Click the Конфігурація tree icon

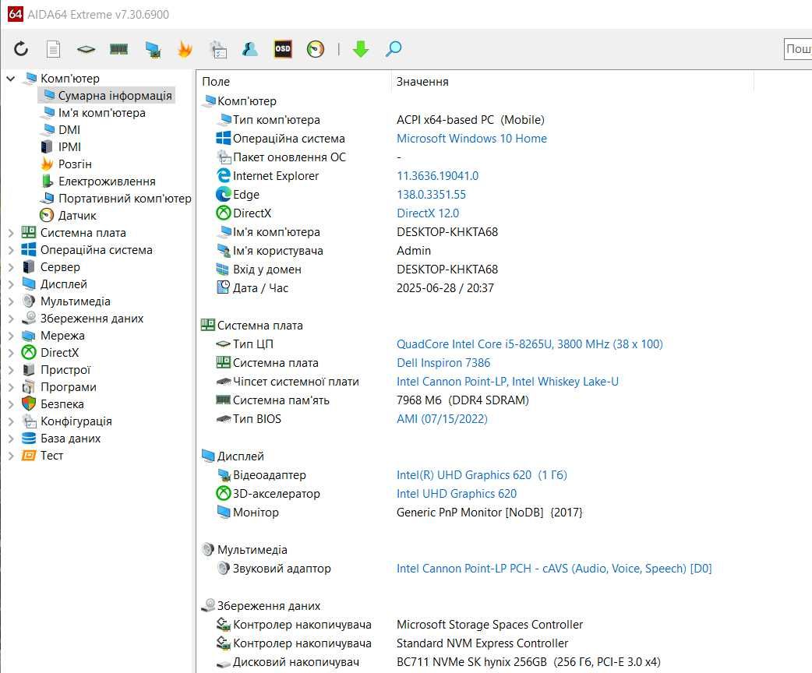coord(29,421)
